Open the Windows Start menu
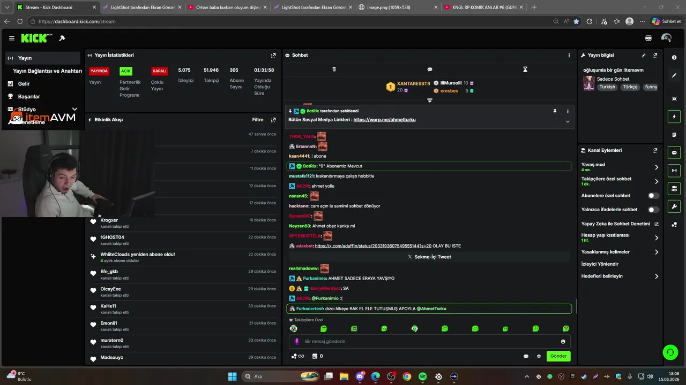The width and height of the screenshot is (686, 385). (x=232, y=376)
